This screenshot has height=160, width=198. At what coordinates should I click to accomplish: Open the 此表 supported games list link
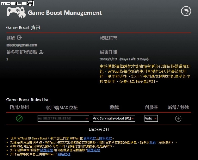point(153,142)
